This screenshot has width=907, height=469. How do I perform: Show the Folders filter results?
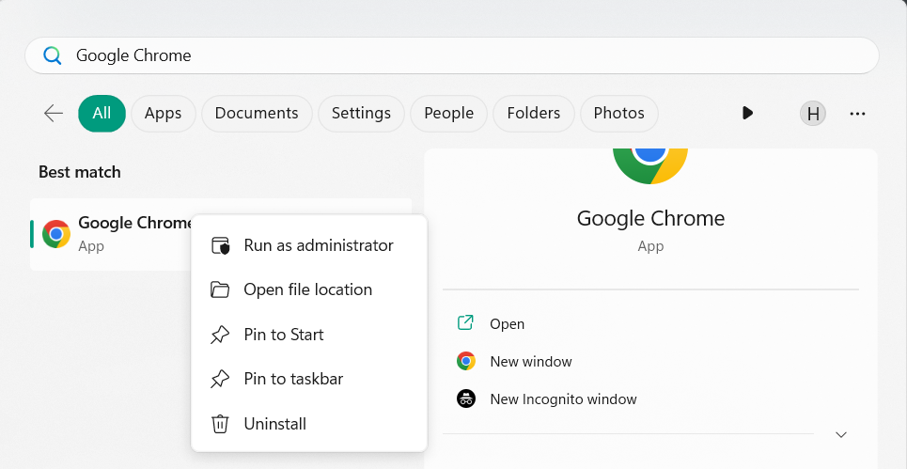click(x=533, y=114)
